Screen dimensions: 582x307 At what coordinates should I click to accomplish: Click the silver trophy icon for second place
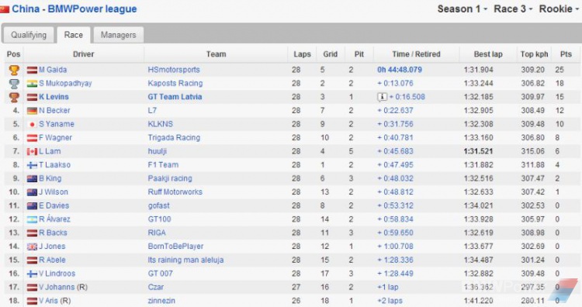tap(14, 84)
